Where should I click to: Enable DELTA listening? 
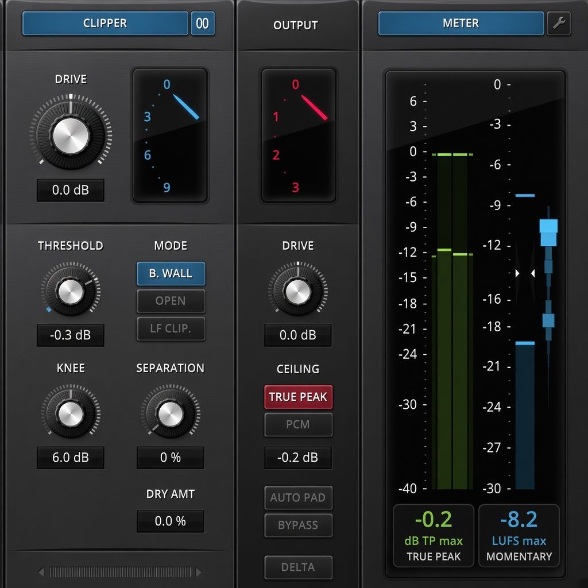click(x=298, y=567)
